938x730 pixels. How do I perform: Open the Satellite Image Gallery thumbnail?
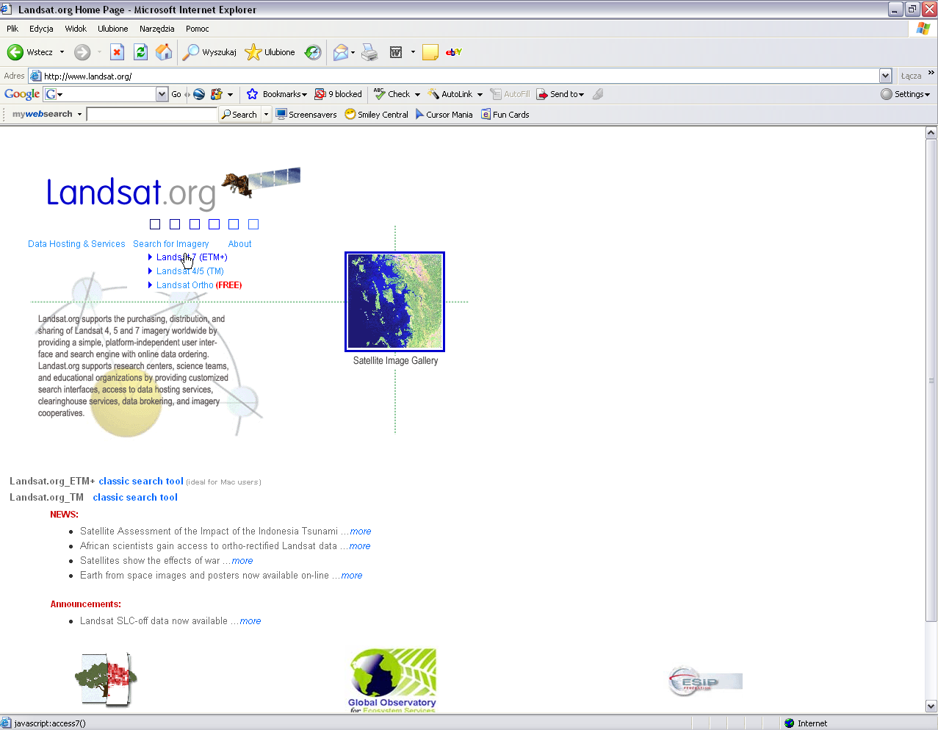pyautogui.click(x=395, y=301)
